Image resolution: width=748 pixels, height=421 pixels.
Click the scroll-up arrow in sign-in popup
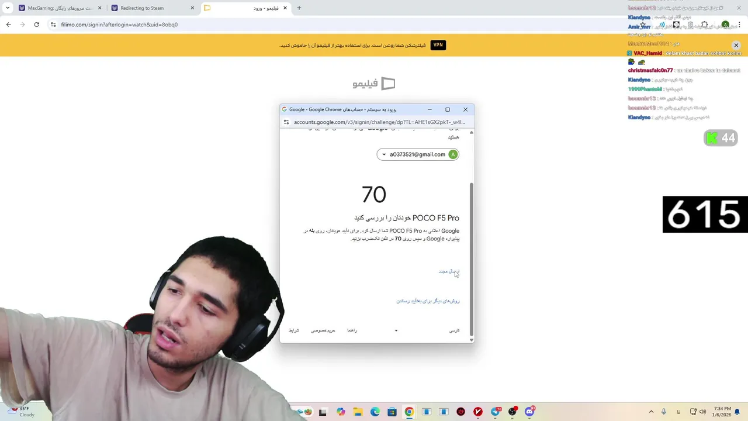(x=471, y=133)
